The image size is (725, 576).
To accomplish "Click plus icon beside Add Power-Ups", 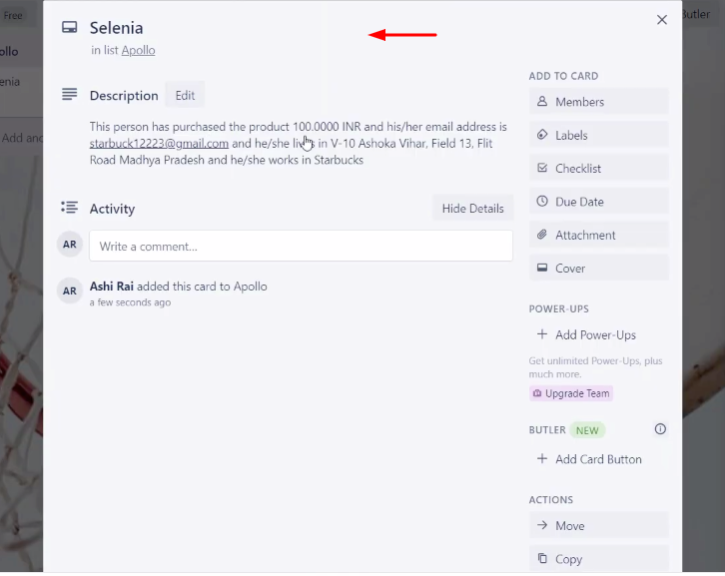I will pos(542,333).
